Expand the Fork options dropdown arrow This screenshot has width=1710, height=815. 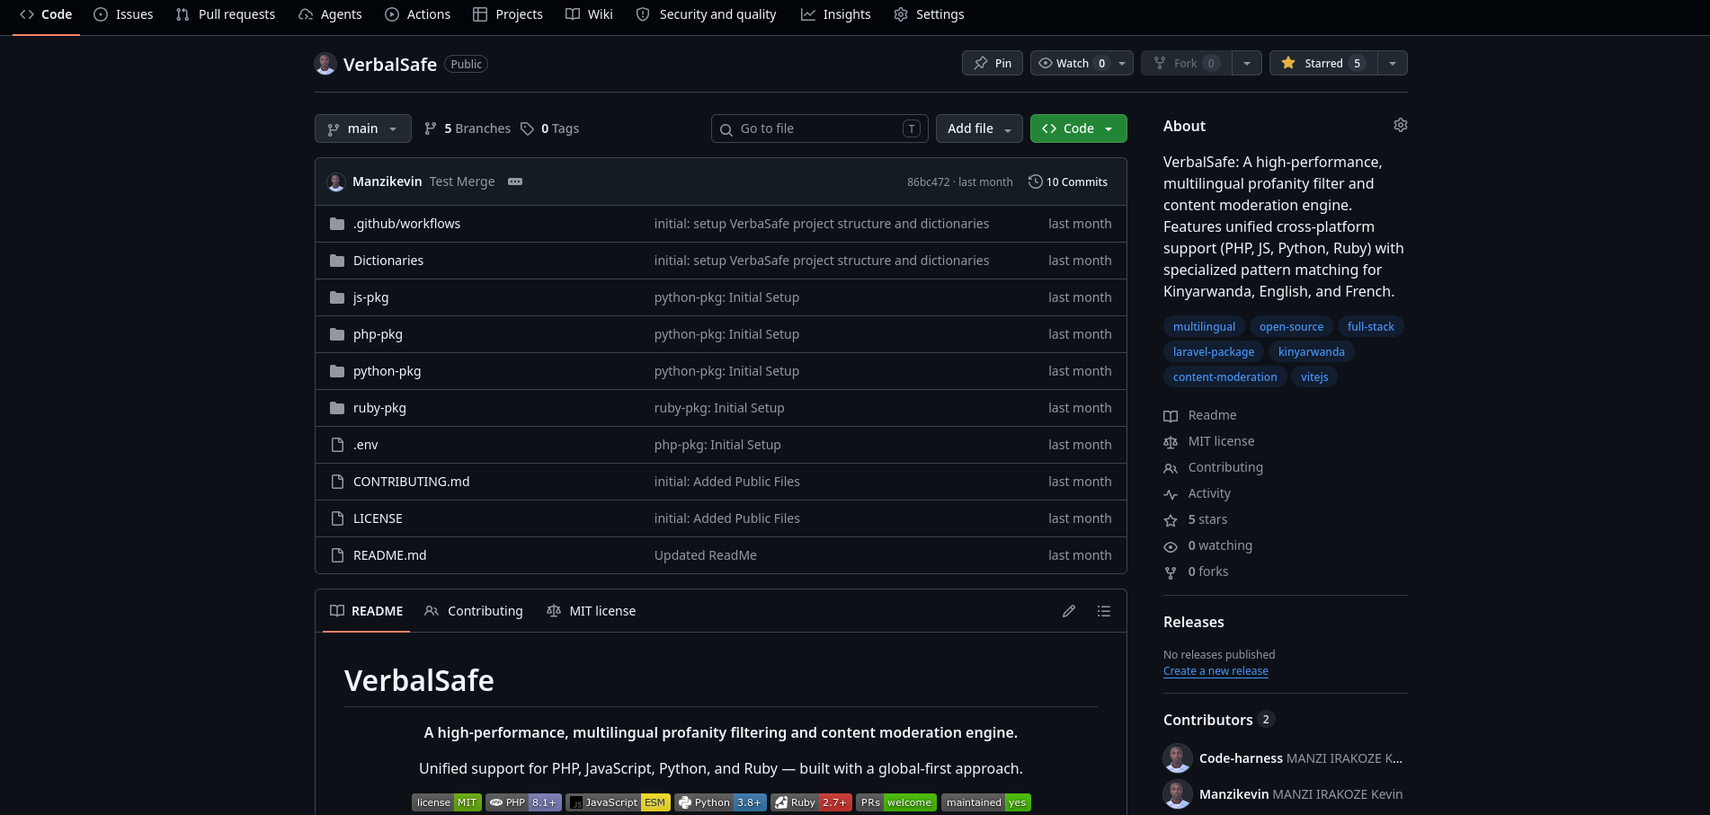[x=1247, y=63]
